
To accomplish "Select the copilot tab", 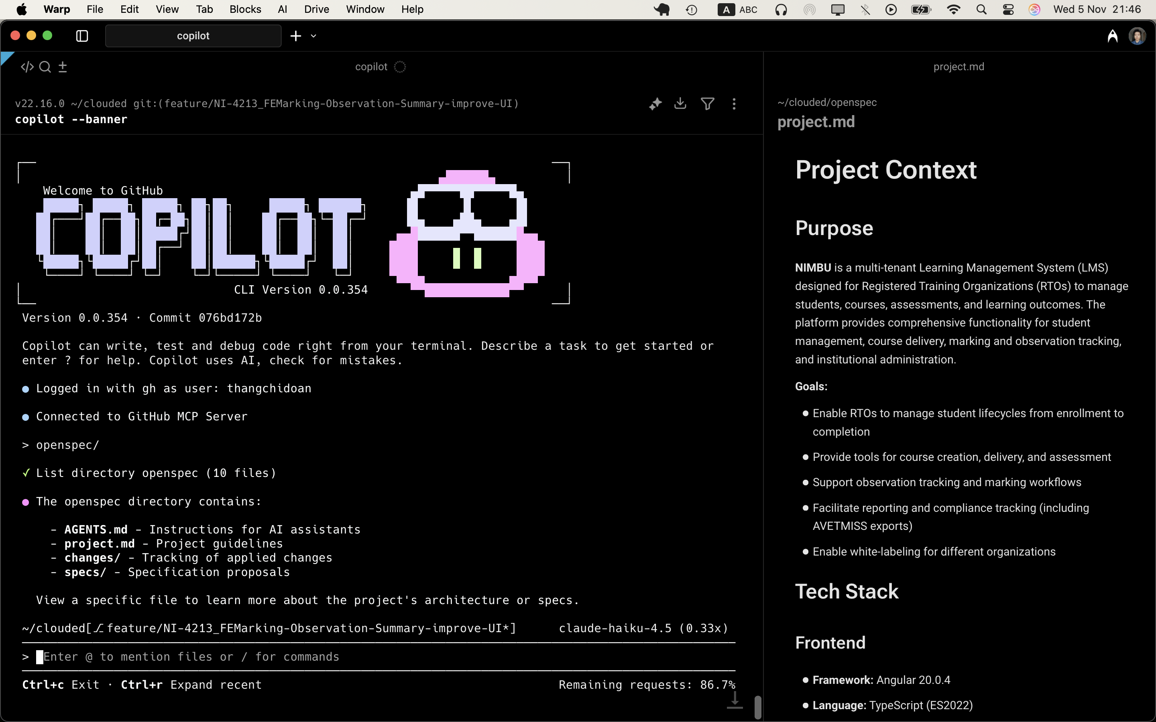I will coord(193,36).
